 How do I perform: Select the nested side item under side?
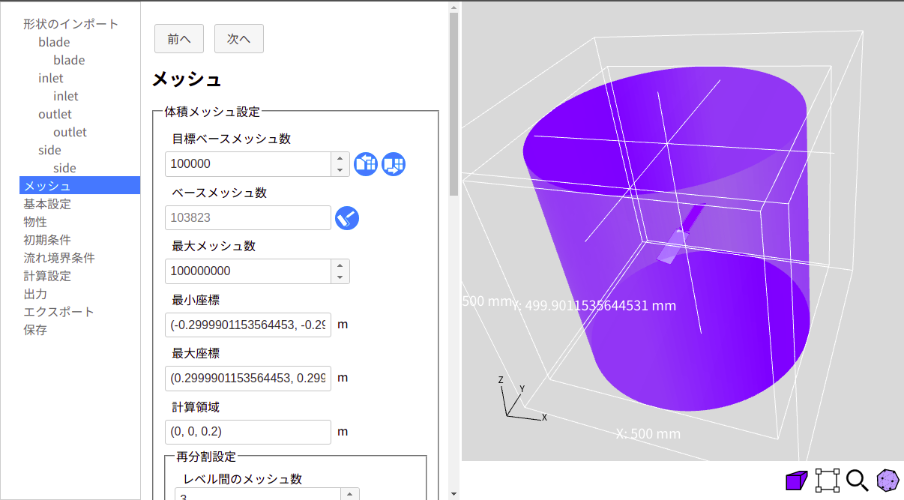pos(65,168)
